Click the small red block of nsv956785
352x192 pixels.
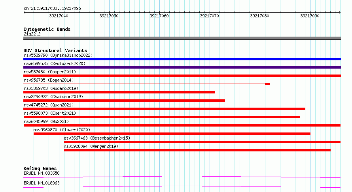267,84
